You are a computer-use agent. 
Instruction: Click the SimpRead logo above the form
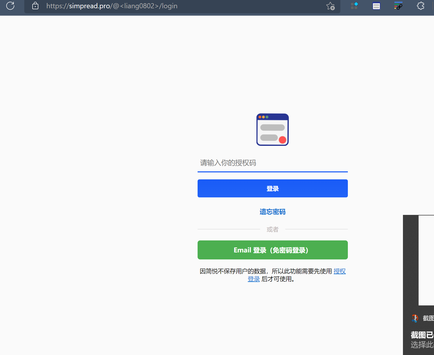point(272,130)
